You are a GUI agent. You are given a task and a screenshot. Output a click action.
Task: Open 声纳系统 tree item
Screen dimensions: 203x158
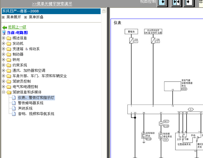click(x=25, y=108)
